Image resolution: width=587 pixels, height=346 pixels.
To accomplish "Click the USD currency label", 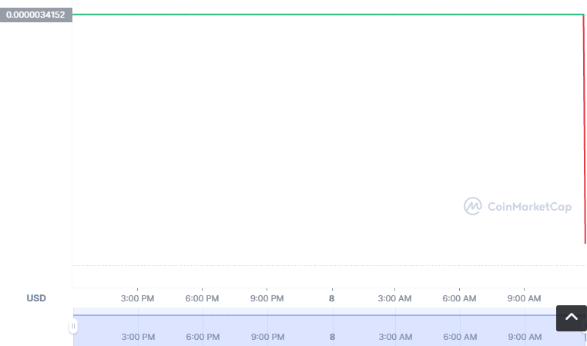I will coord(36,298).
